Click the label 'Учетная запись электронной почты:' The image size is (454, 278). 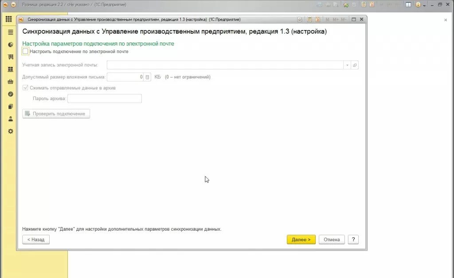click(60, 65)
